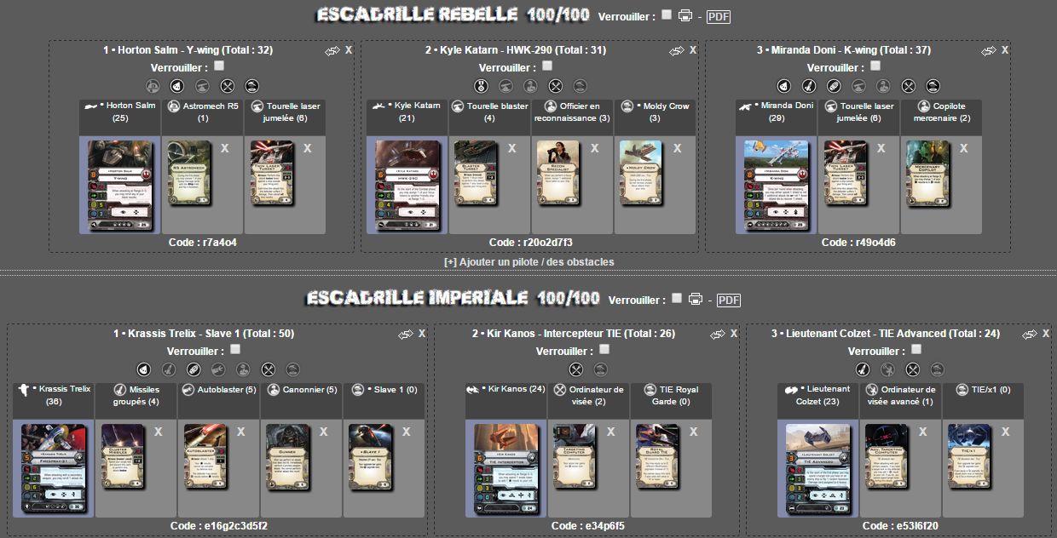This screenshot has width=1057, height=538.
Task: Remove Kyle Katarn HWK-290 from the squadron
Action: [693, 51]
